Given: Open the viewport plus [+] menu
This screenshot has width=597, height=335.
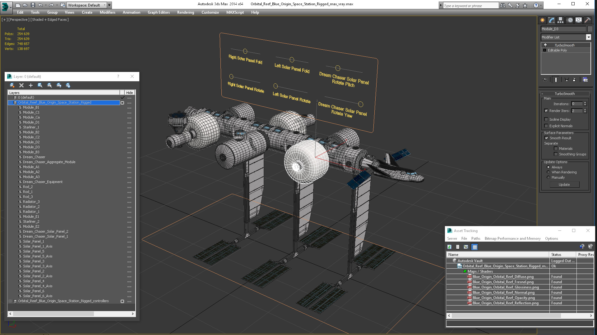Looking at the screenshot, I should pyautogui.click(x=5, y=20).
